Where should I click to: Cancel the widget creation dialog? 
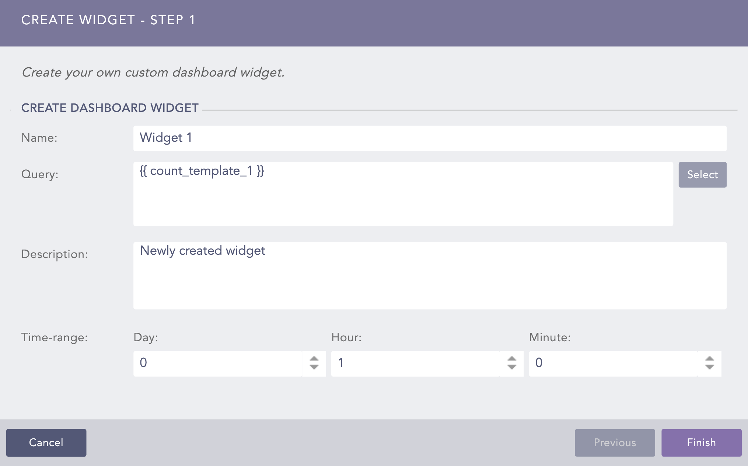click(x=46, y=442)
